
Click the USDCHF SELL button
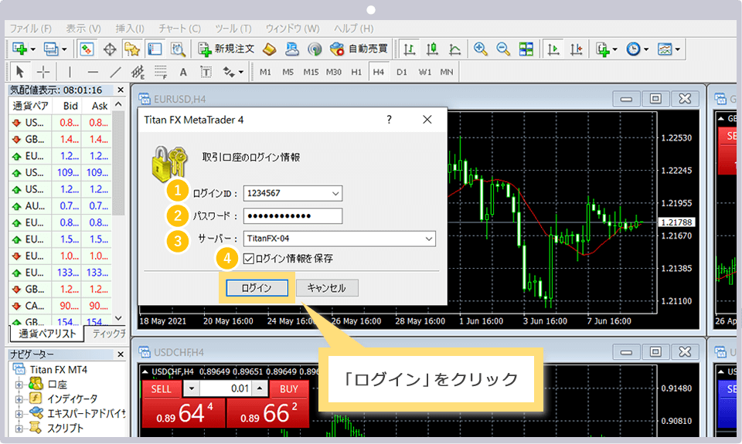pos(162,389)
